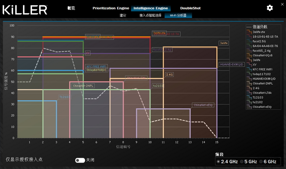Click the T12103 legend color icon
This screenshot has height=169, width=286.
pos(249,97)
